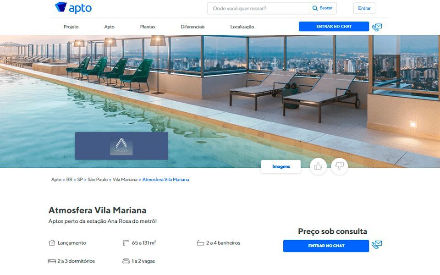
Task: Click the bed icon for dormitórios
Action: 52,261
